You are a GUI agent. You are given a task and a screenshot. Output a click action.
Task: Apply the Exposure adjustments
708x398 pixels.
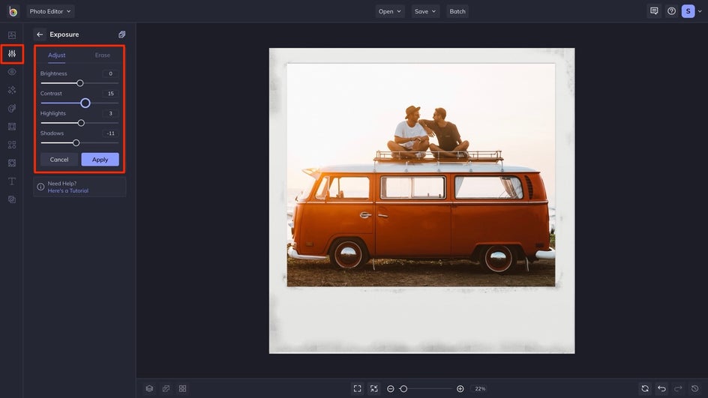coord(100,160)
